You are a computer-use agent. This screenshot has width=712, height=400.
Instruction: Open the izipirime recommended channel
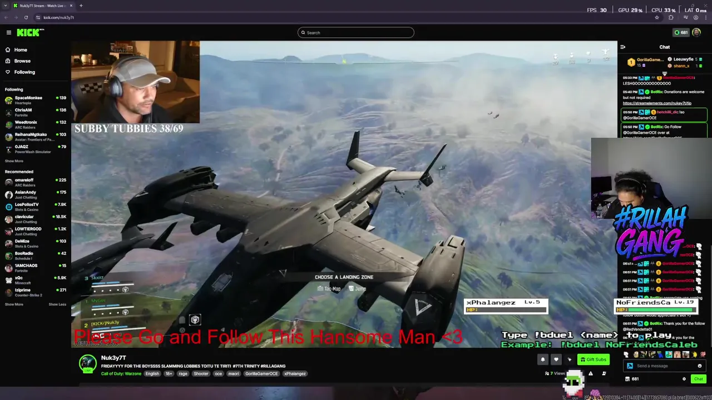click(x=35, y=292)
